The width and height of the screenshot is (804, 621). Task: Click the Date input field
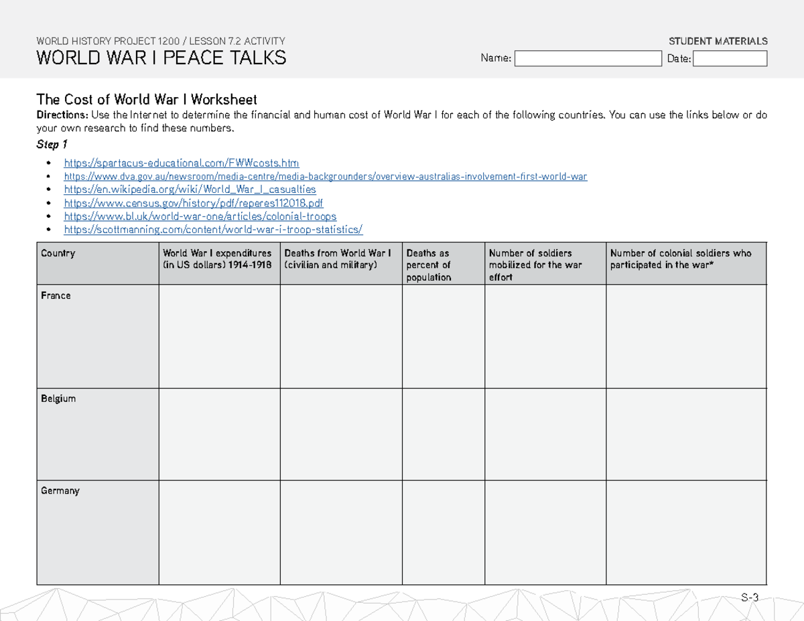click(x=730, y=58)
